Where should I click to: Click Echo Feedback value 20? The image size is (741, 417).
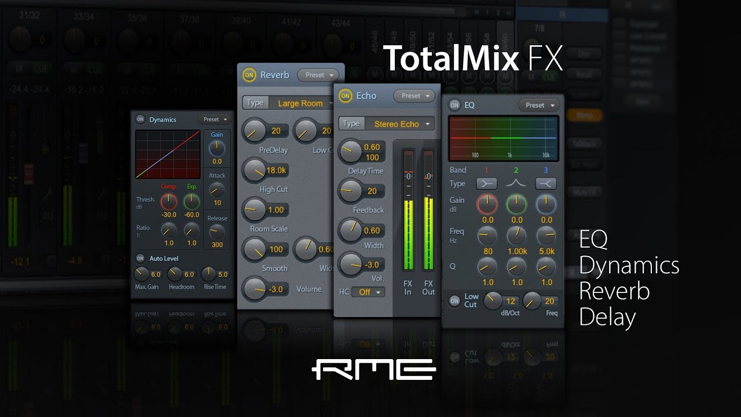pos(372,191)
